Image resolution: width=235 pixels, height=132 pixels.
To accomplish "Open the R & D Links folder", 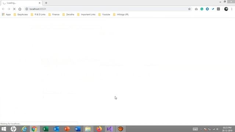I will (x=38, y=15).
